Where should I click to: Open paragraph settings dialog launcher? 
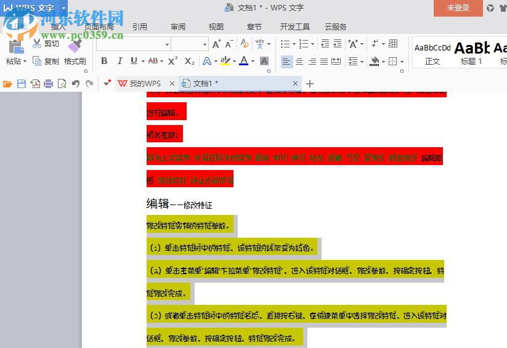pos(402,71)
